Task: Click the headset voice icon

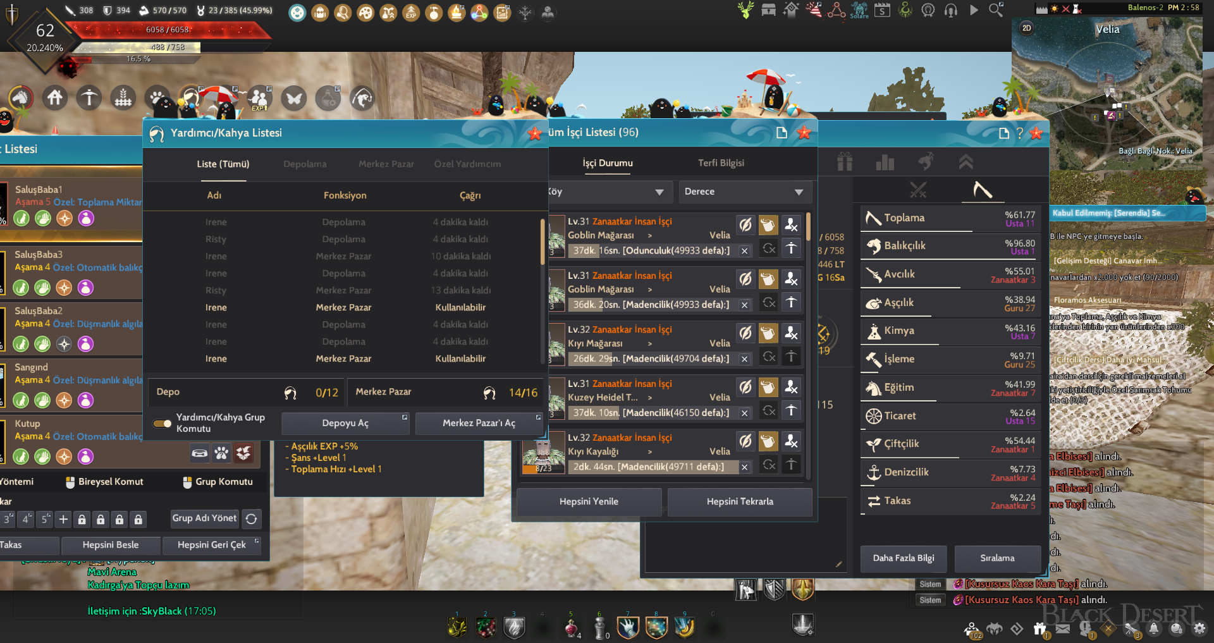Action: tap(951, 9)
